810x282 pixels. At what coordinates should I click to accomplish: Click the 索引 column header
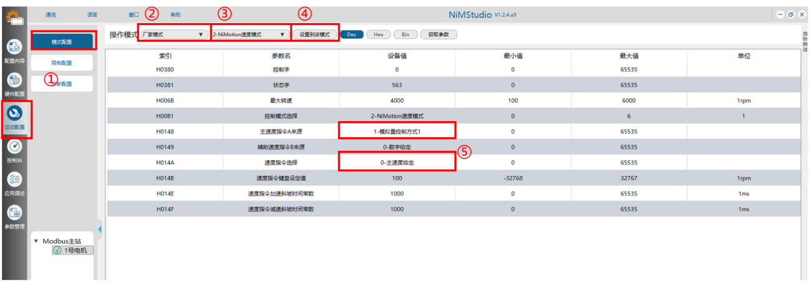tap(165, 56)
